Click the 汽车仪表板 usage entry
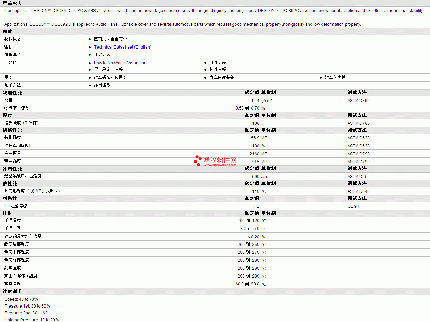The height and width of the screenshot is (322, 430). pos(335,77)
